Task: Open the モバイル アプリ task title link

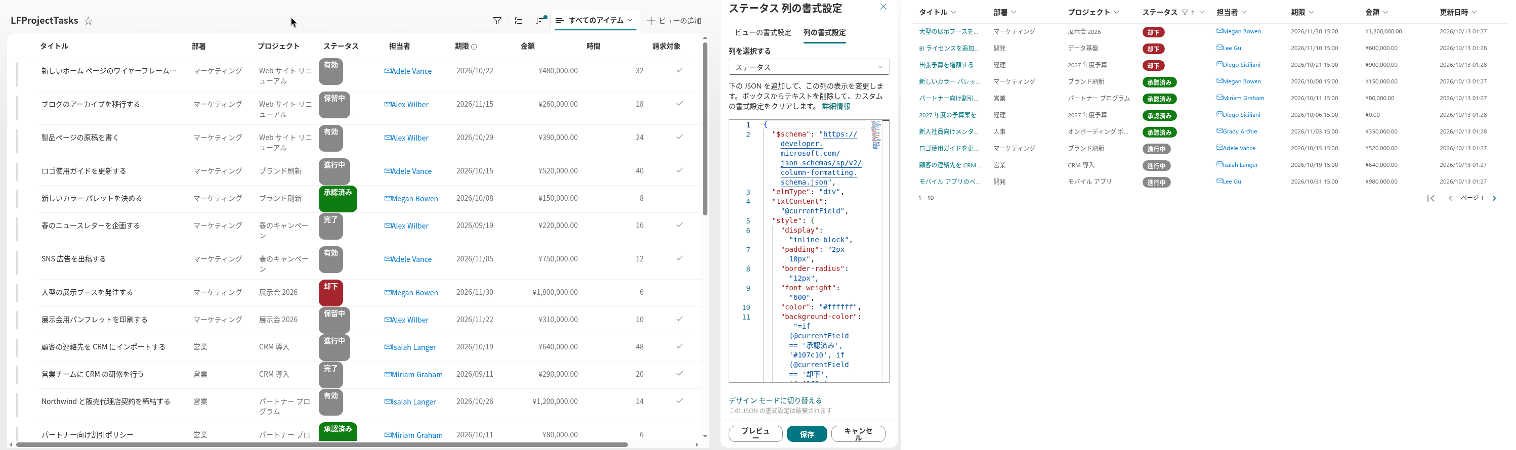Action: 949,182
